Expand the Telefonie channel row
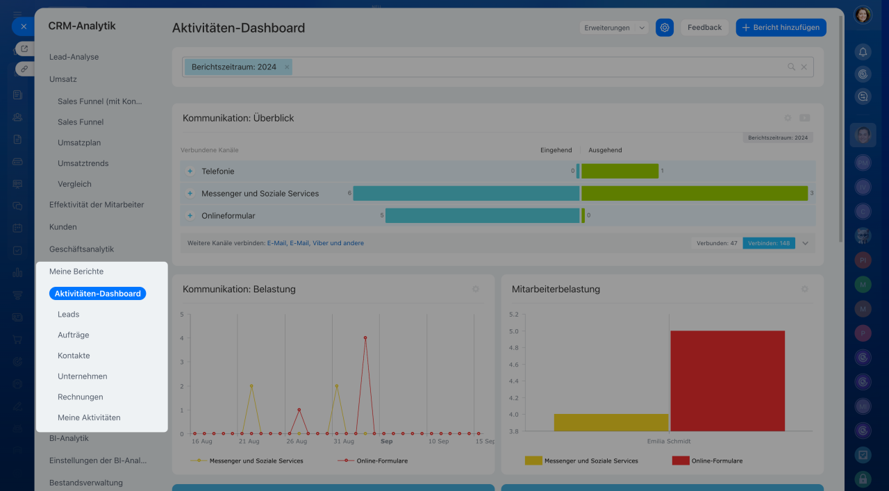 pyautogui.click(x=190, y=171)
